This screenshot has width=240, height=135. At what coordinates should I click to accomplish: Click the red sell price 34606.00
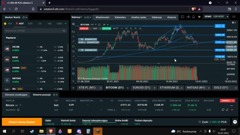pos(84,28)
